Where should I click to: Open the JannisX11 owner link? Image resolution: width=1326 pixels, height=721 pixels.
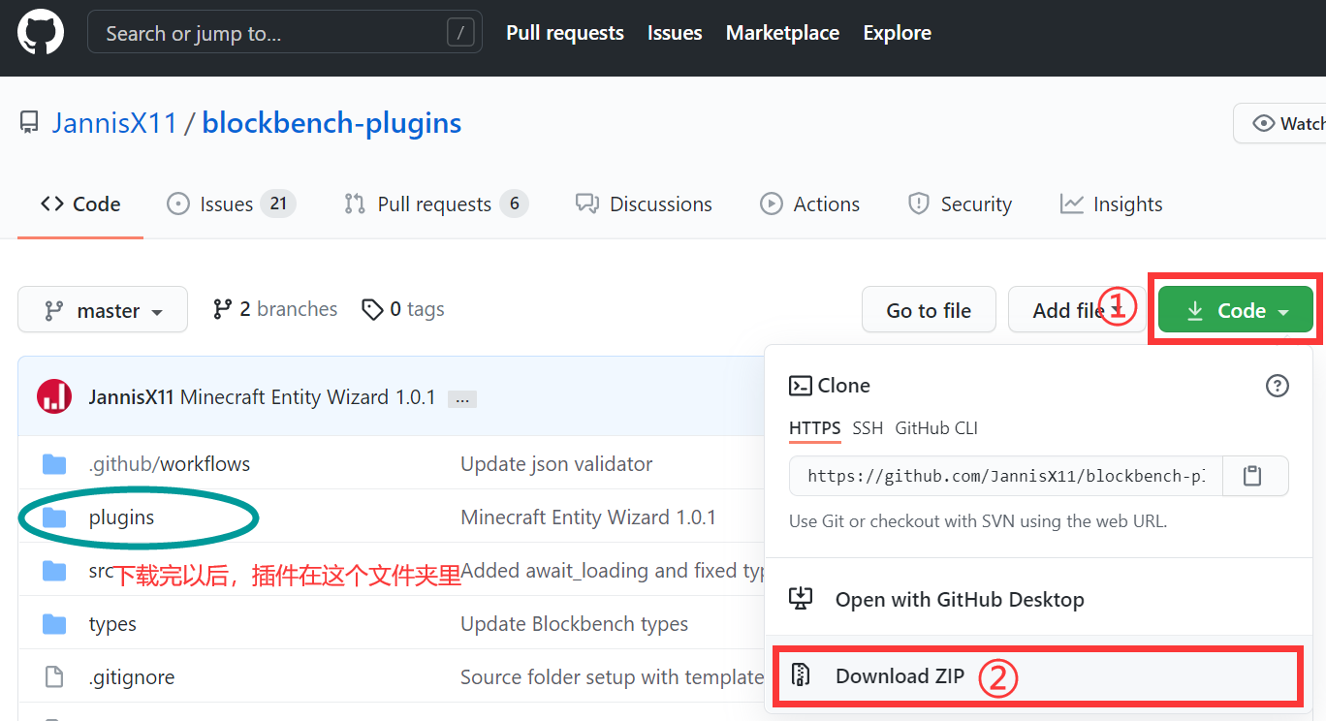114,123
